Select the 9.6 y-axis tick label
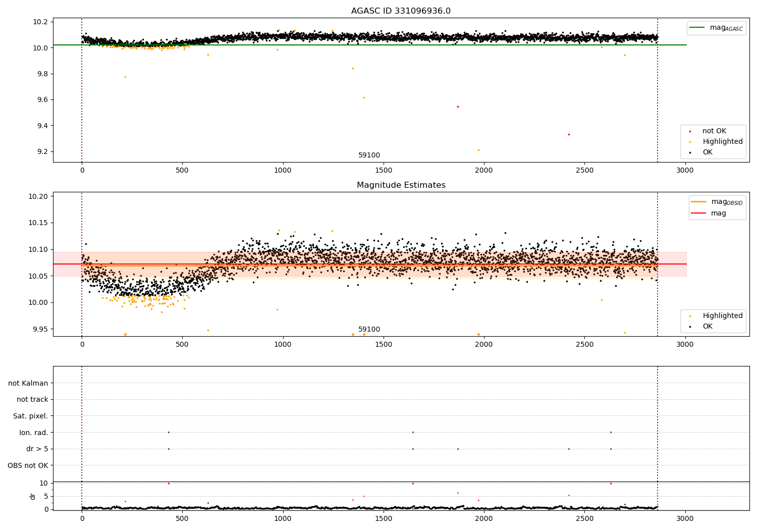 tap(43, 100)
